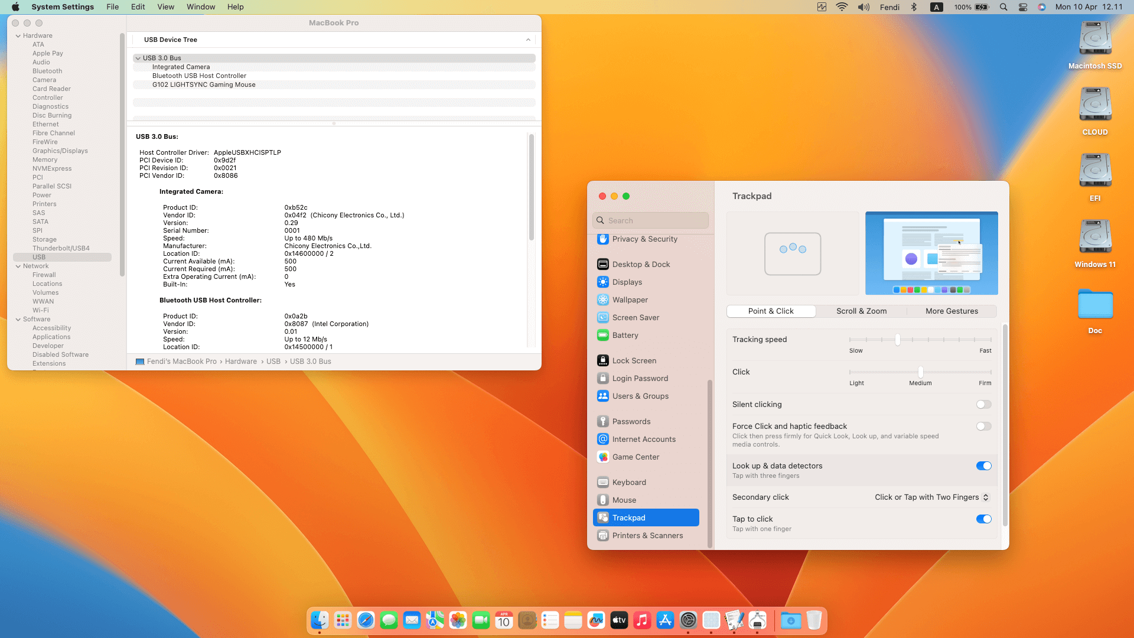
Task: Open Battery in Settings sidebar
Action: (x=646, y=335)
